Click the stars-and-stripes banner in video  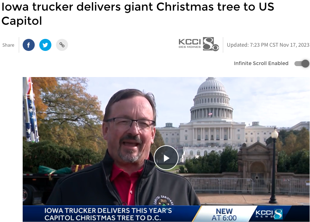click(30, 111)
